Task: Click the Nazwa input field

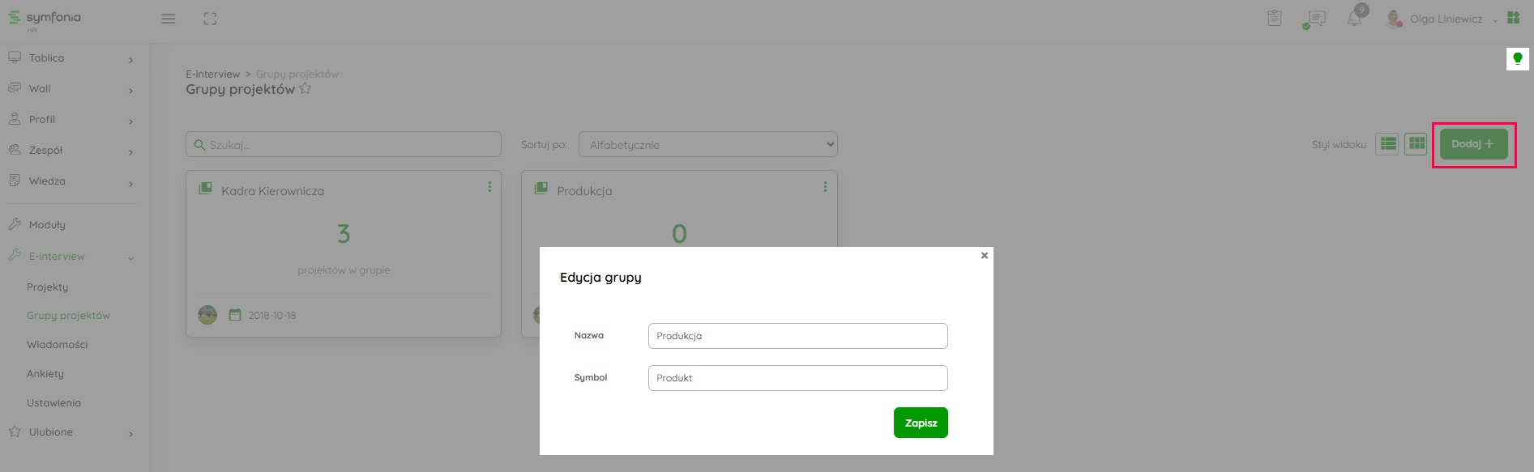Action: (797, 336)
